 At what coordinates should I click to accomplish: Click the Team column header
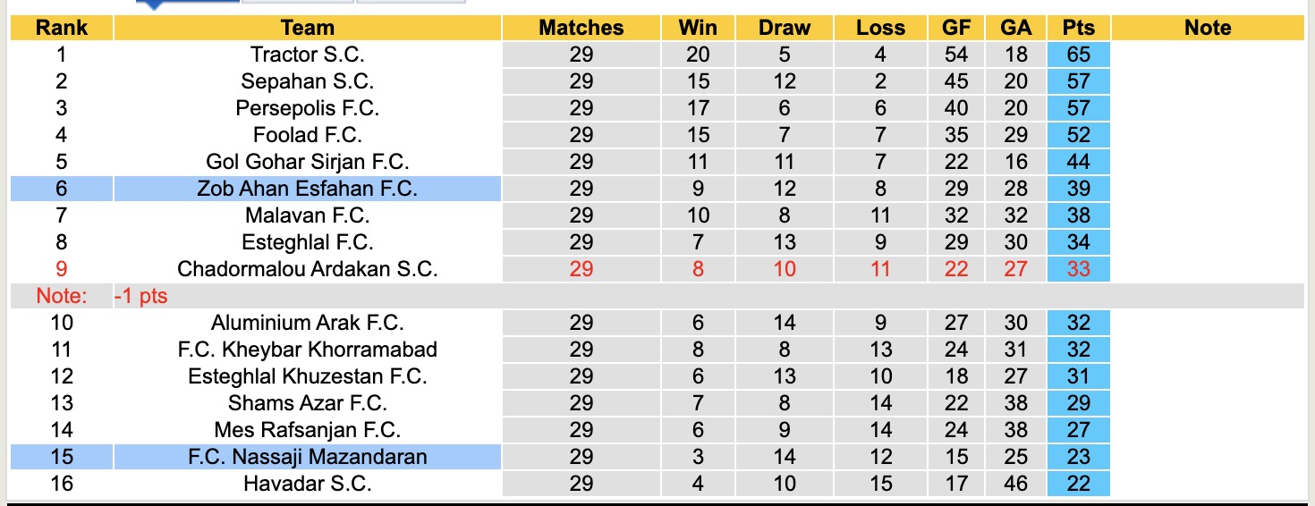(307, 28)
